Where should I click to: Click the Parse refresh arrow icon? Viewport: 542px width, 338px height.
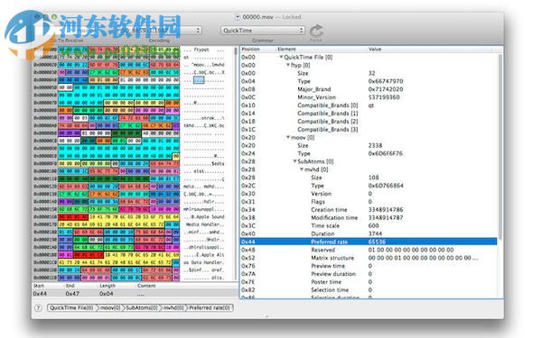(x=315, y=31)
